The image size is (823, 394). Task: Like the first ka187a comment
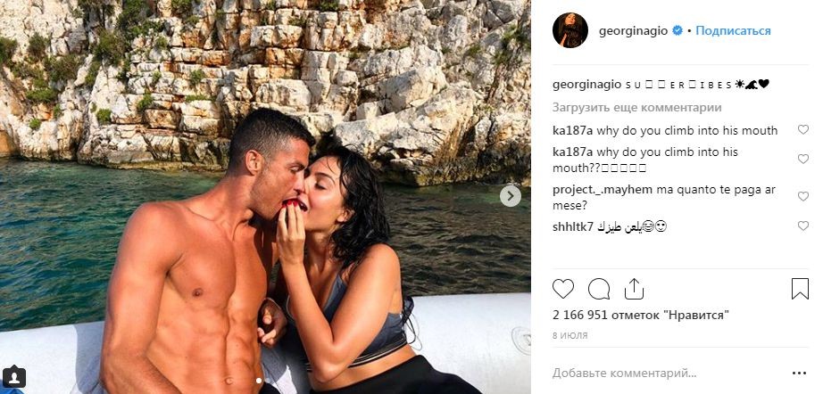click(x=803, y=129)
